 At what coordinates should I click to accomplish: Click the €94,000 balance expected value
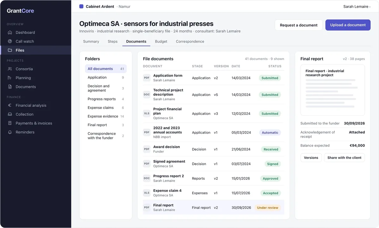tap(357, 145)
